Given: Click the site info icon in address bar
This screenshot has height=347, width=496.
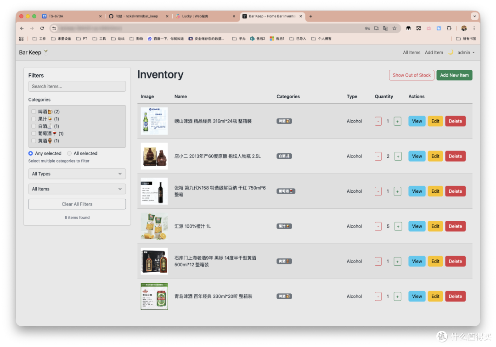Looking at the screenshot, I should 54,28.
